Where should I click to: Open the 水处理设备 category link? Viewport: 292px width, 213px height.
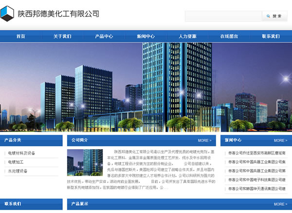click(x=18, y=171)
